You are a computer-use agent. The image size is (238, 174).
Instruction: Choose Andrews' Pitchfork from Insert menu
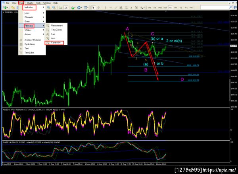tap(32, 40)
